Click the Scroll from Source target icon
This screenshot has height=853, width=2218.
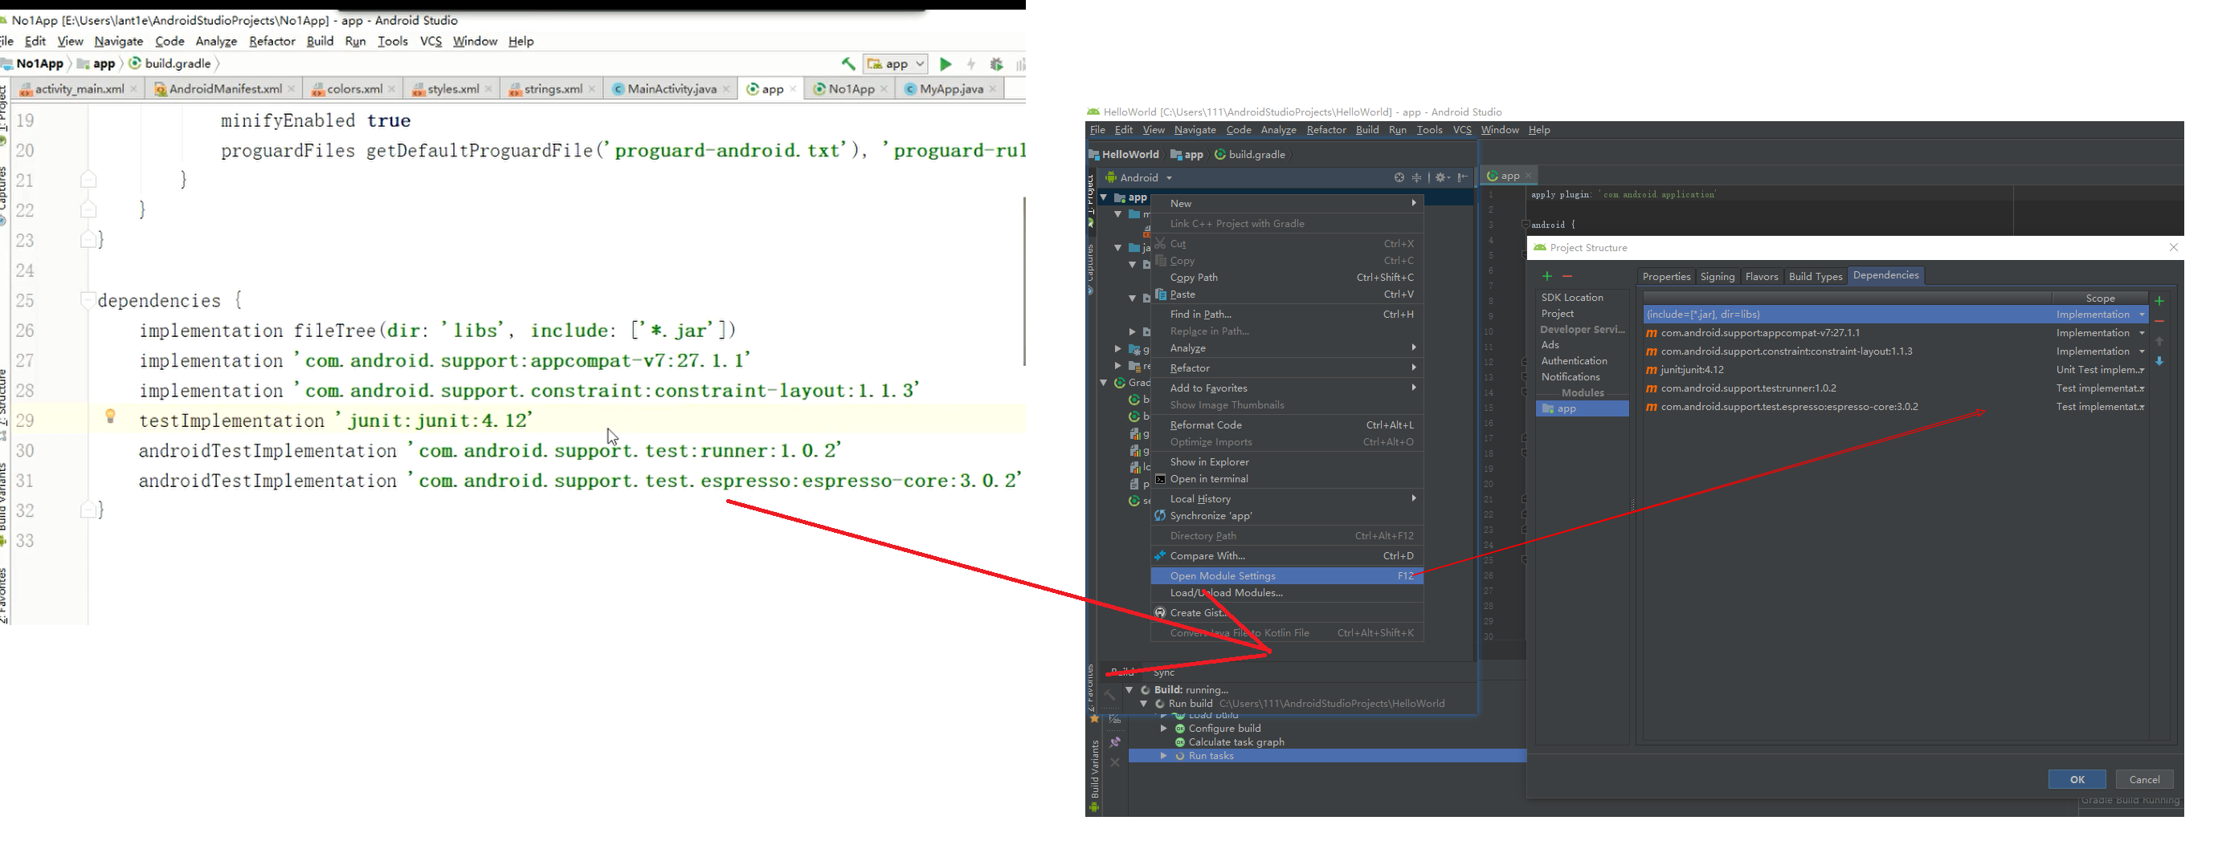pyautogui.click(x=1399, y=178)
